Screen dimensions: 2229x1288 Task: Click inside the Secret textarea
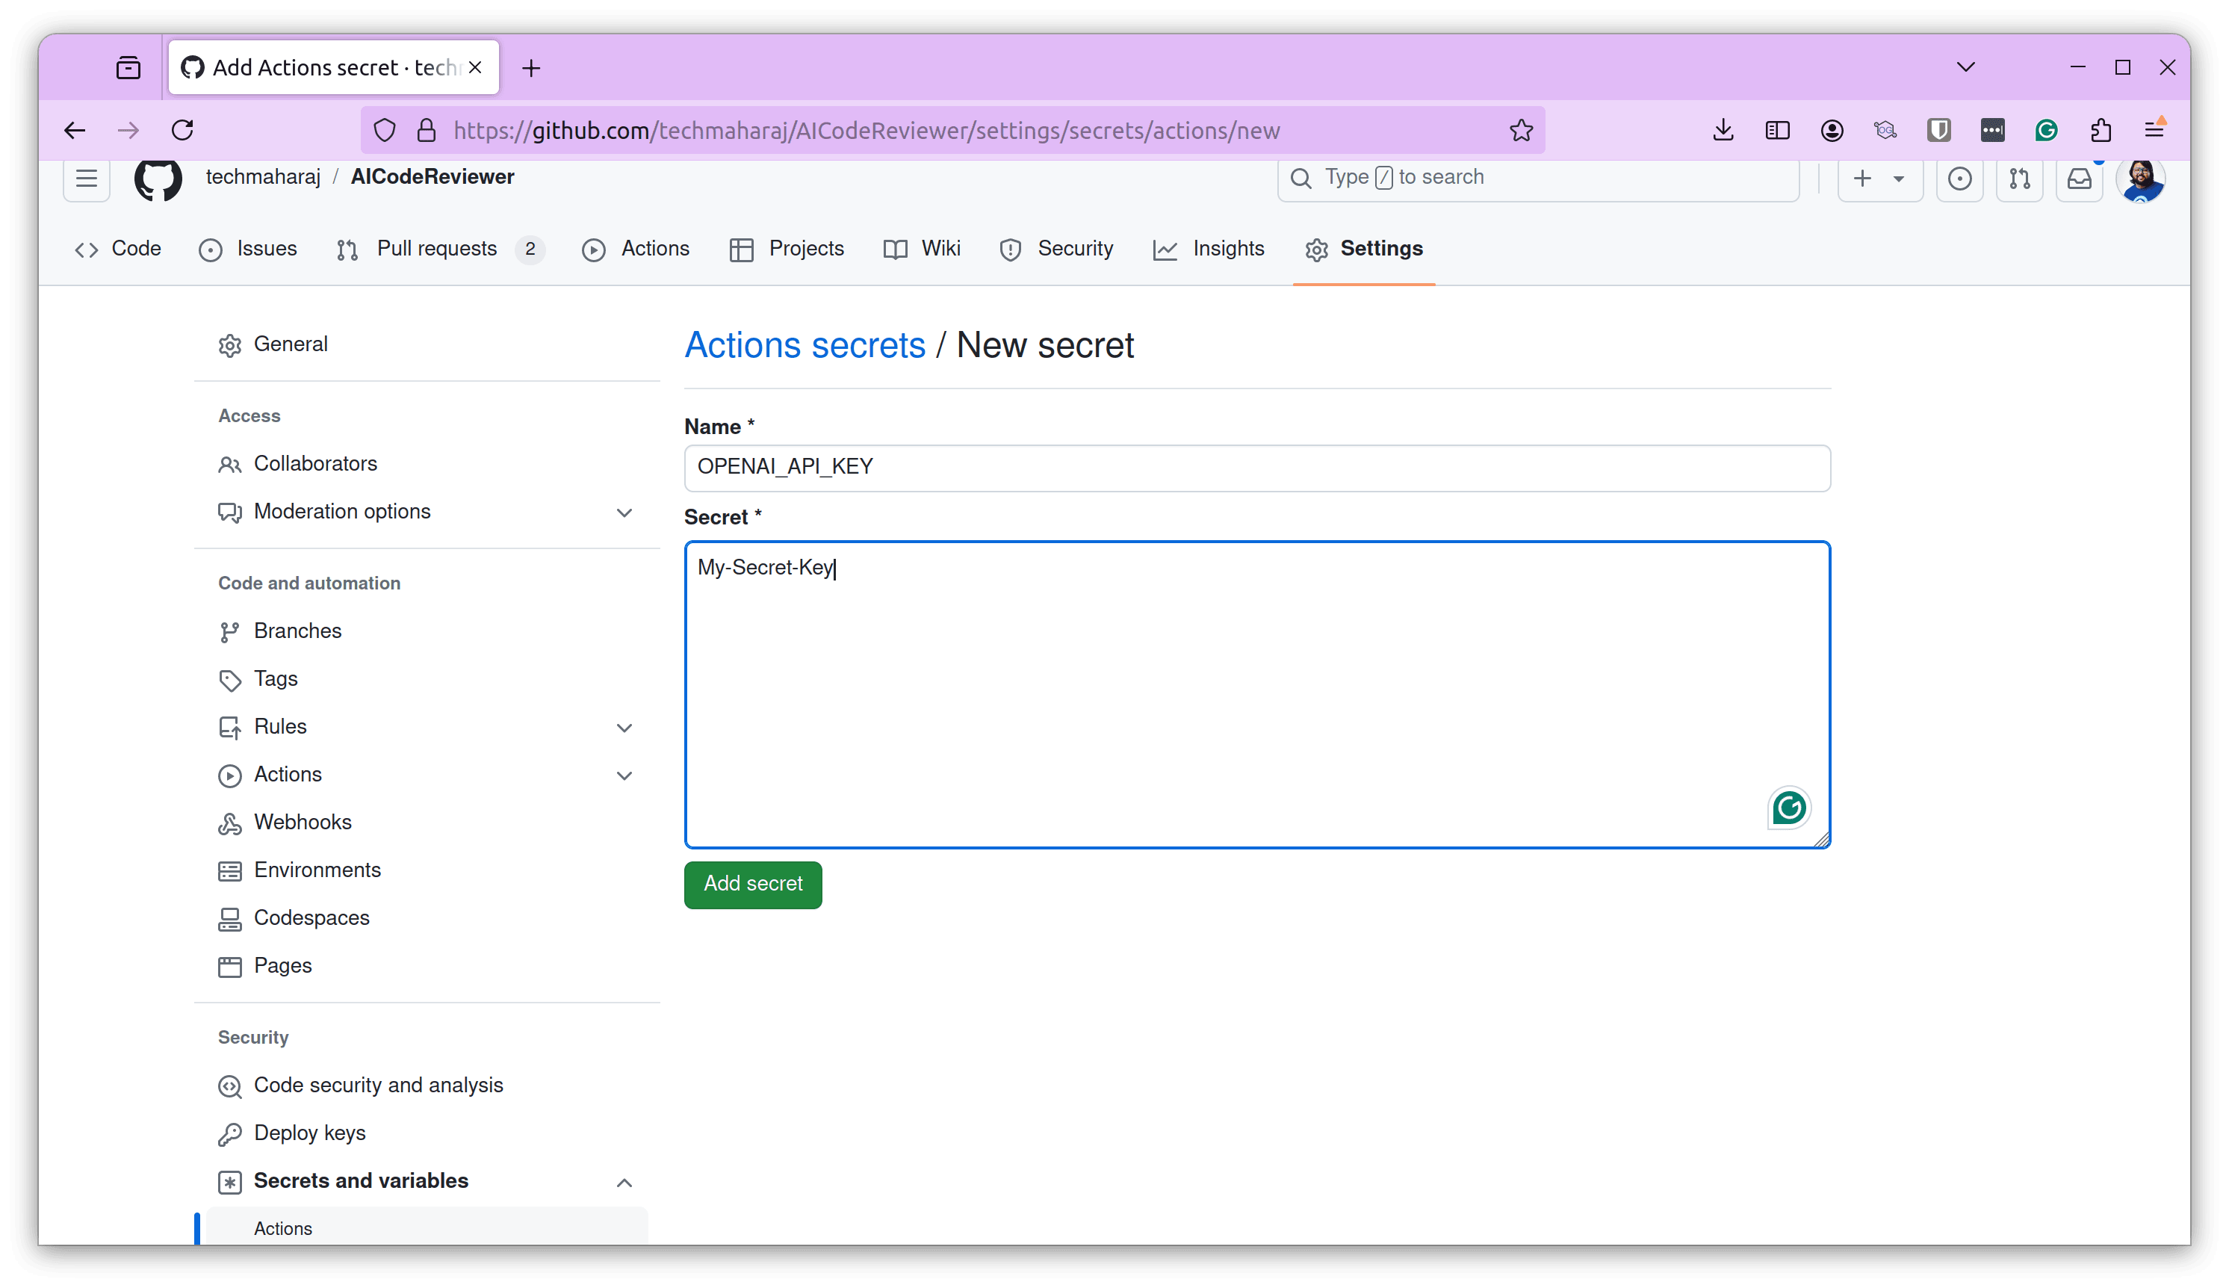tap(1257, 694)
